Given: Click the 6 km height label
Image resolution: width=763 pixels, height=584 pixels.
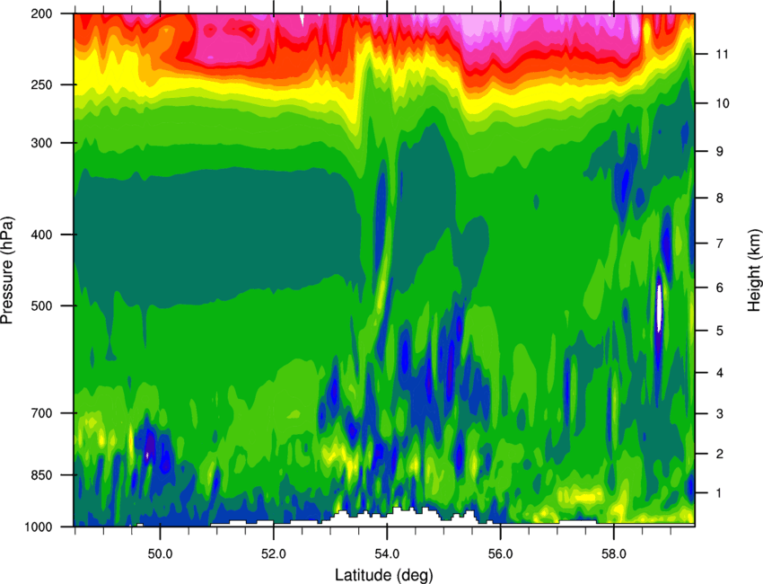Looking at the screenshot, I should click(719, 288).
